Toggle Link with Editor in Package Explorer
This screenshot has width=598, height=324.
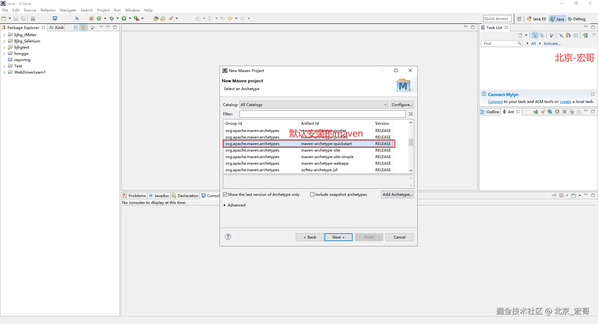tap(83, 27)
